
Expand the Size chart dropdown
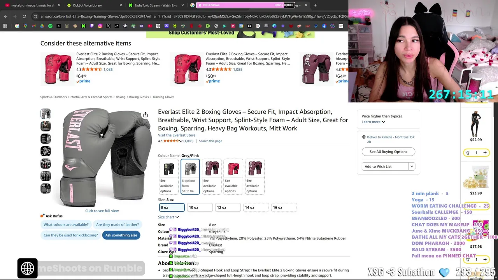(168, 217)
